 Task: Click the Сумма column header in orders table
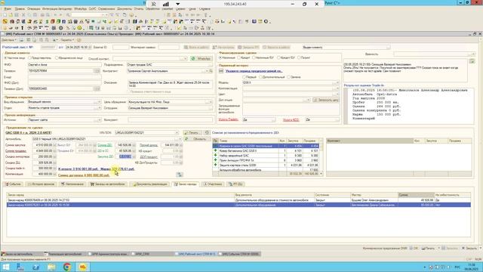416,195
